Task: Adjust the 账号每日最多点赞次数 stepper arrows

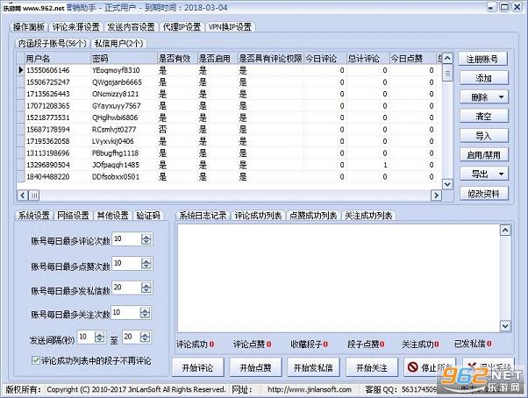Action: 146,263
